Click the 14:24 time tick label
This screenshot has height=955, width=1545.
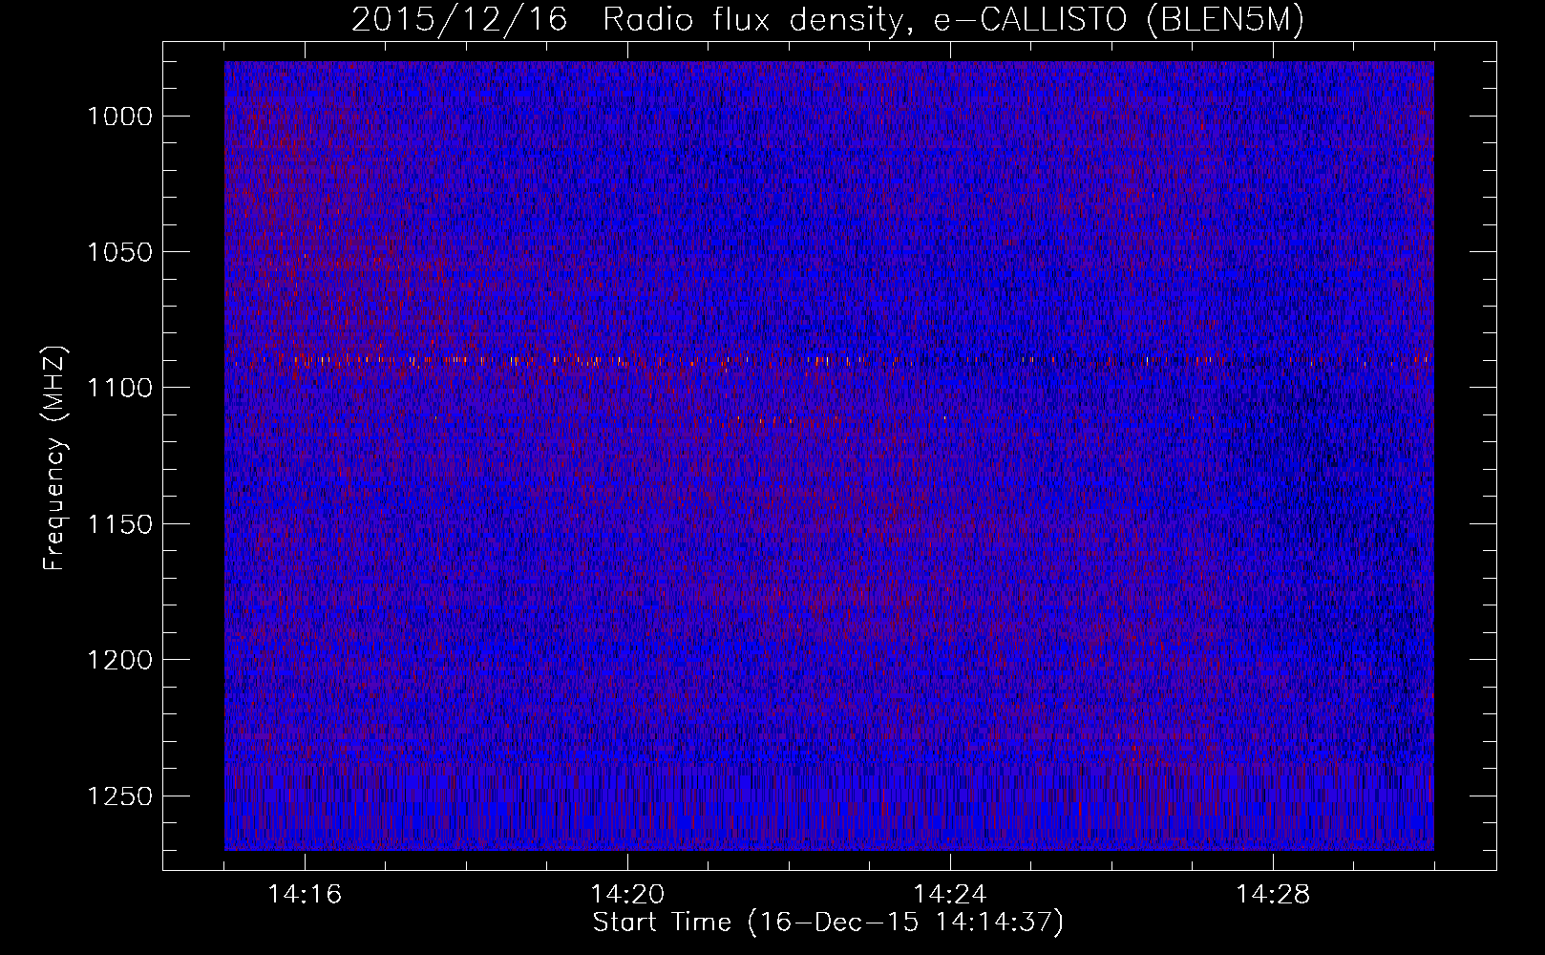tap(950, 895)
